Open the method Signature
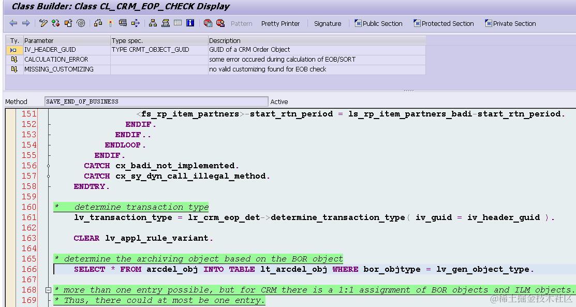Viewport: 576px width, 307px height. [328, 23]
